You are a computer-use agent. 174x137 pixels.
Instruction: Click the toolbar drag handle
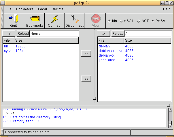2,21
